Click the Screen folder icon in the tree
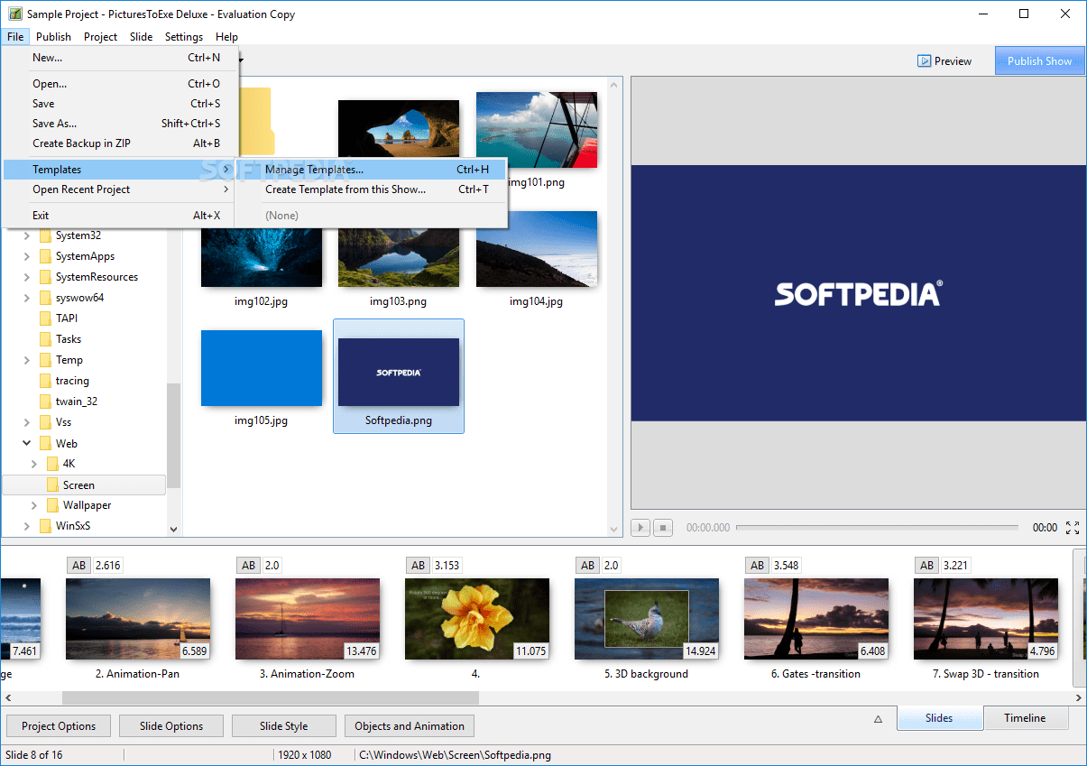The height and width of the screenshot is (766, 1087). pos(52,485)
